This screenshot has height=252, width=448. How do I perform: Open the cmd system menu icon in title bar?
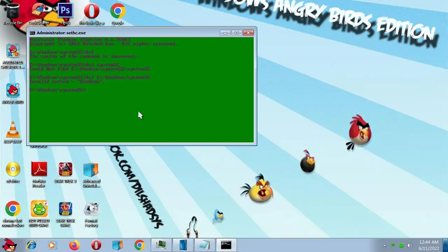[x=32, y=33]
